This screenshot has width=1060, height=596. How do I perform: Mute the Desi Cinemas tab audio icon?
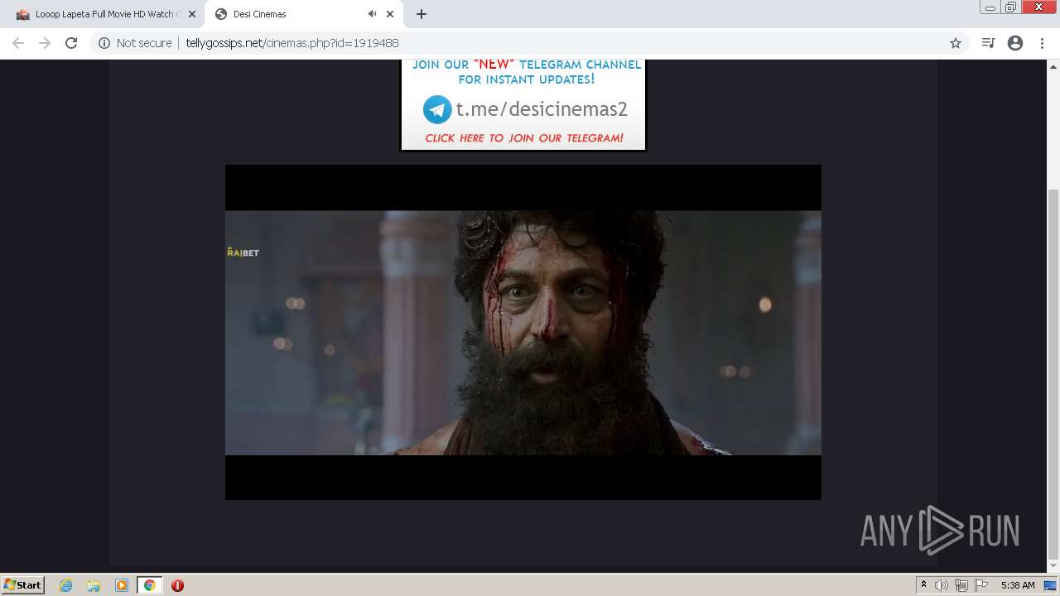click(372, 14)
